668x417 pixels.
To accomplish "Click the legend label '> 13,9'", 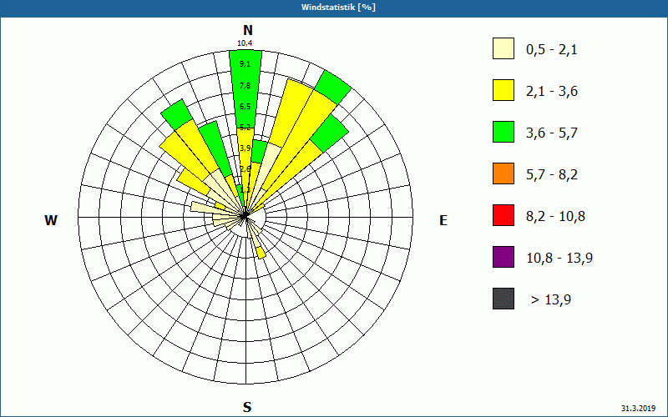I will click(551, 300).
